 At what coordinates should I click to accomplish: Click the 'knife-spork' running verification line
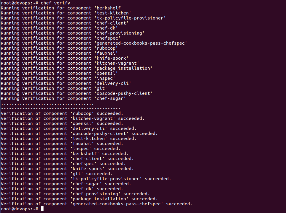click(x=65, y=58)
